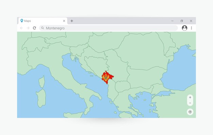Open the three-dot browser menu
Image resolution: width=213 pixels, height=135 pixels.
pos(192,28)
